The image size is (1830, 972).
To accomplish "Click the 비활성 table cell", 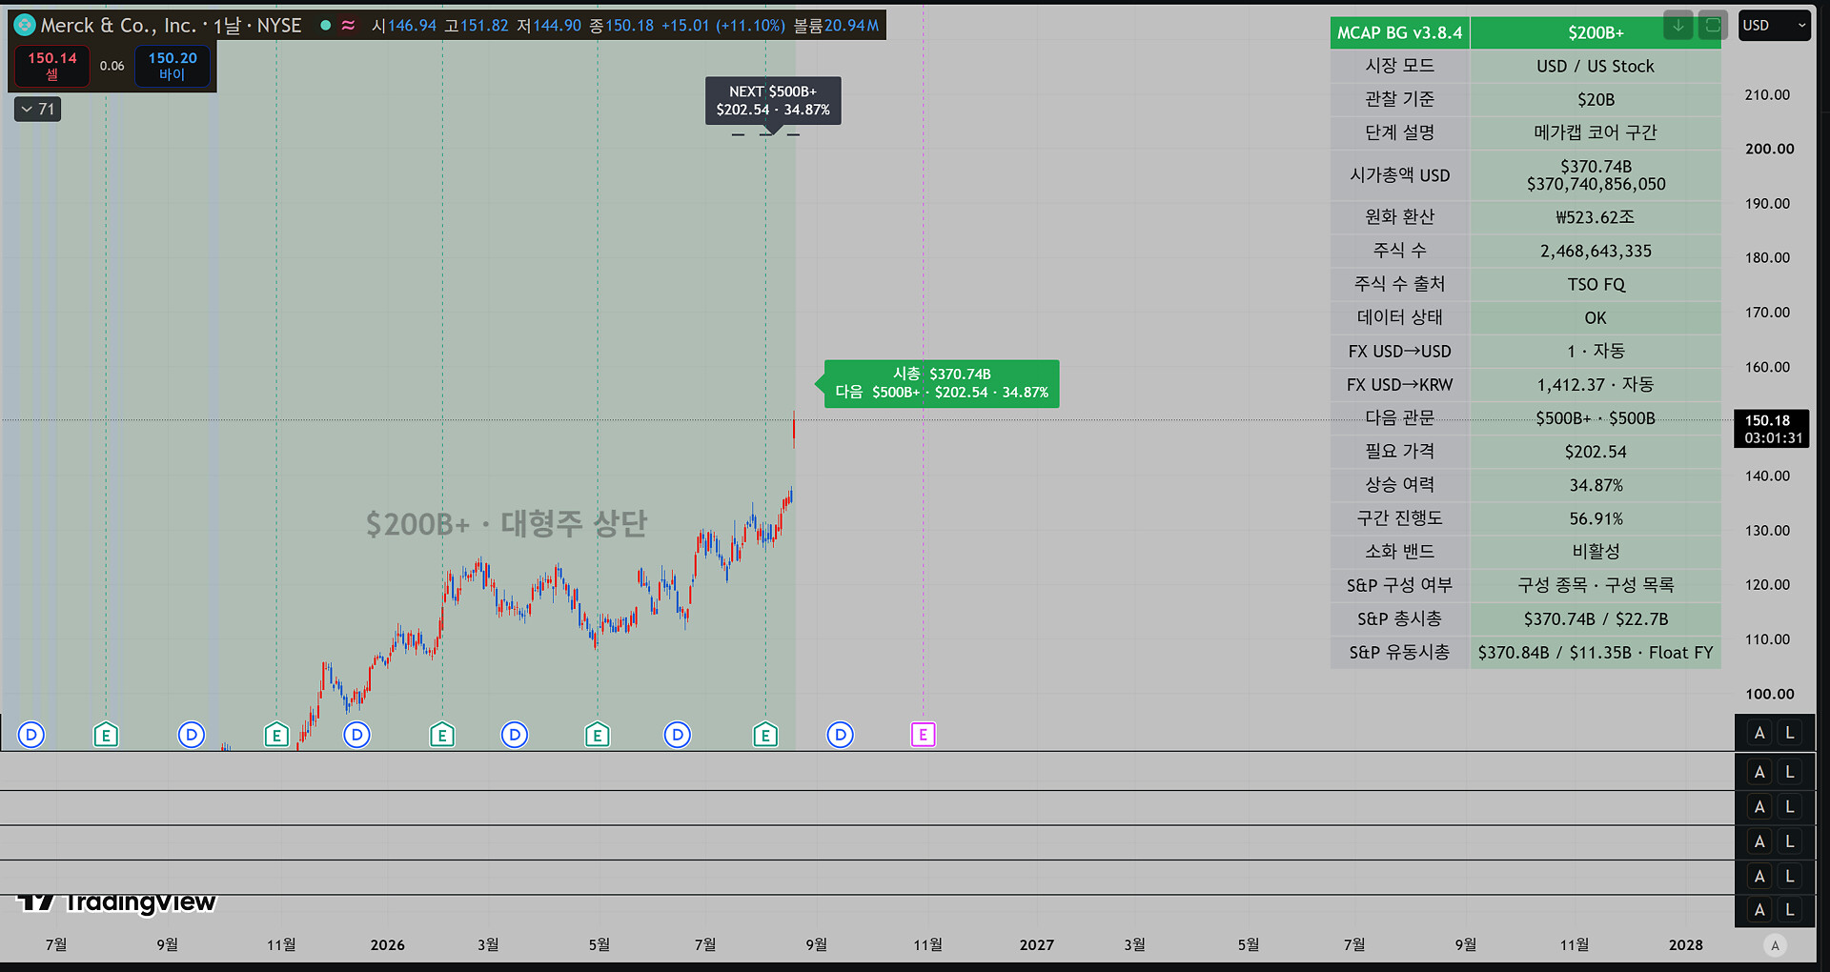I will pos(1596,552).
